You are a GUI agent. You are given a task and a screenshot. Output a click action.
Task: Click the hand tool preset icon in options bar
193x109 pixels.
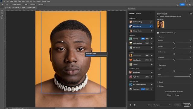pyautogui.click(x=7, y=5)
